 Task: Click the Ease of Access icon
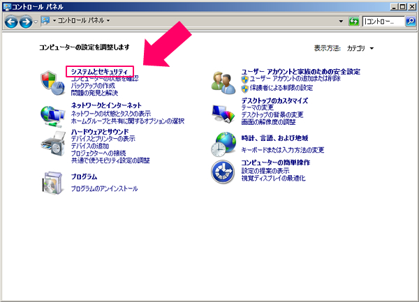[224, 170]
